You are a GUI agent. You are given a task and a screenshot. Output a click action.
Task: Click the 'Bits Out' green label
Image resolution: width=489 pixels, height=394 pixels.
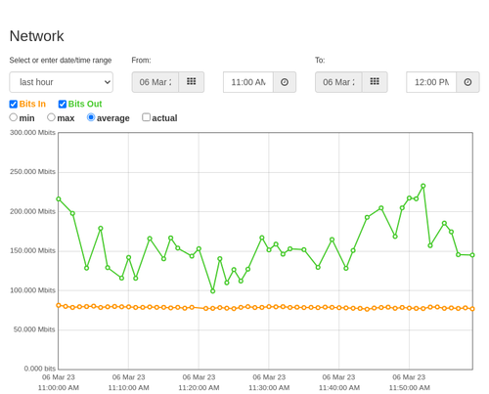(85, 104)
